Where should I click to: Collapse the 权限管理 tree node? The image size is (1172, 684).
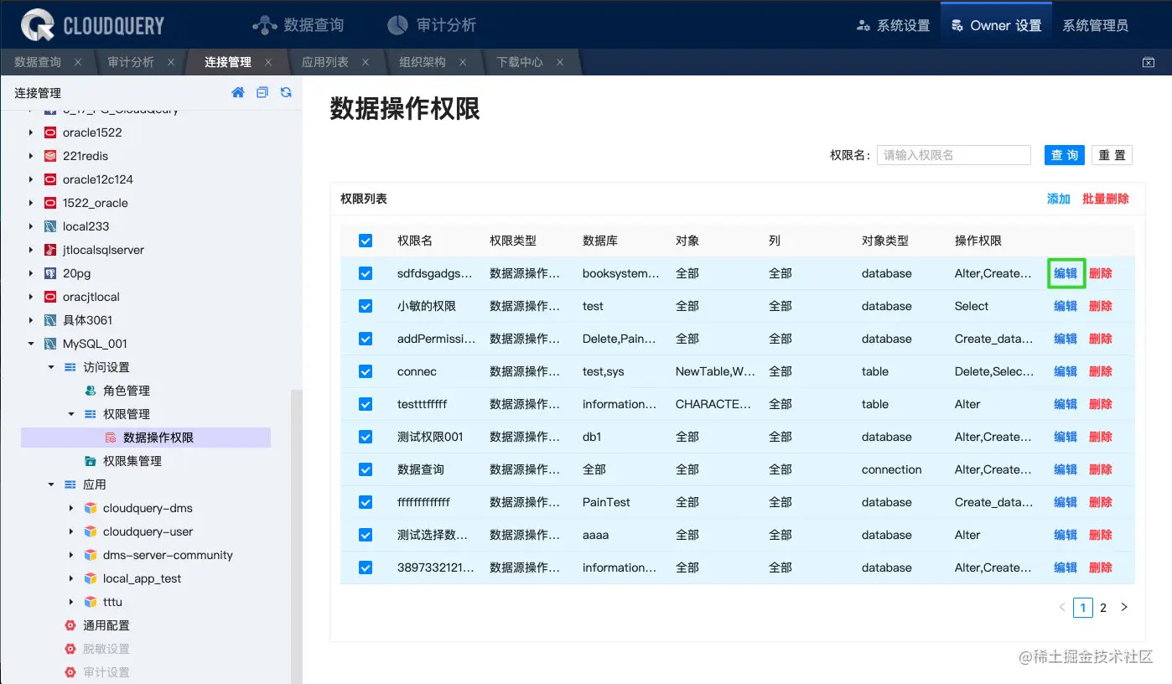[x=71, y=414]
